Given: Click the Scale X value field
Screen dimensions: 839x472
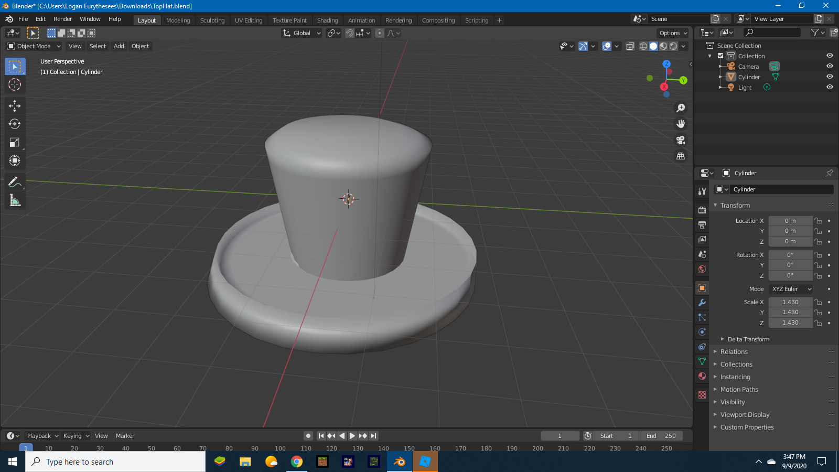Looking at the screenshot, I should 790,302.
